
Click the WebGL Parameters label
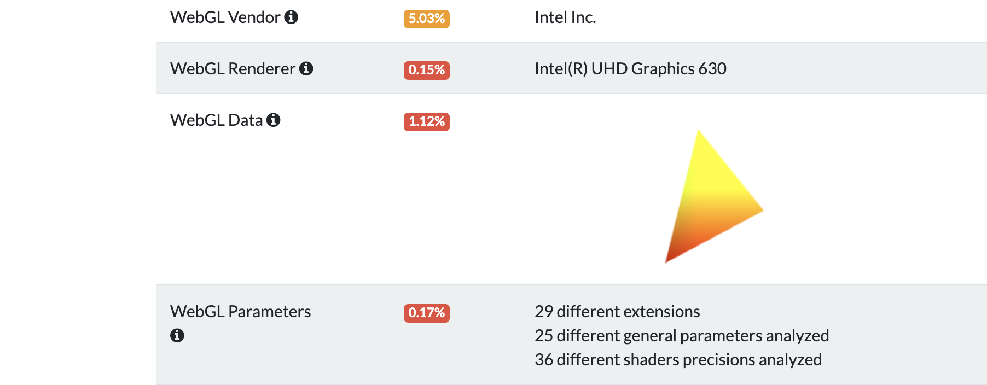241,312
